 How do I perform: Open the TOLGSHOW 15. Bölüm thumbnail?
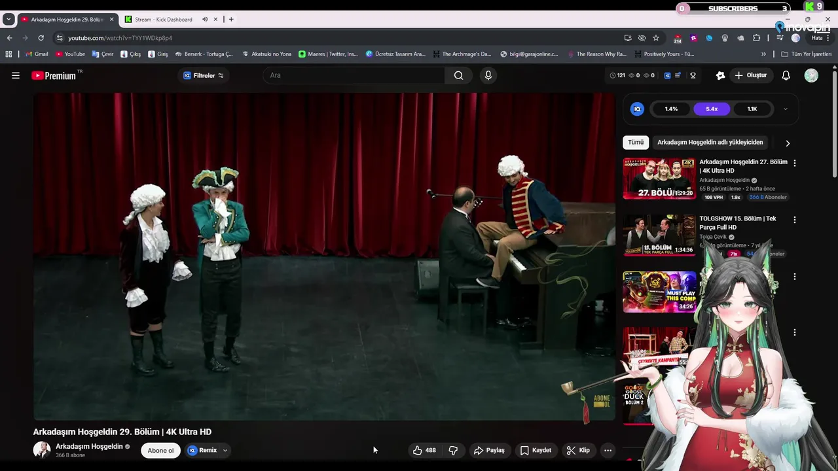coord(659,235)
